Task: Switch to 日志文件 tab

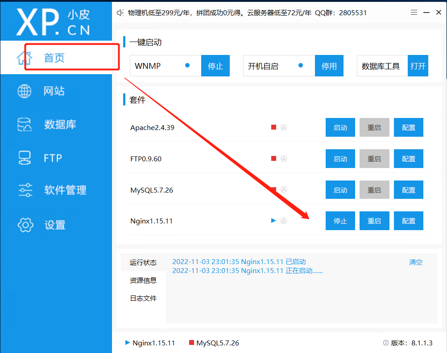Action: click(x=143, y=298)
